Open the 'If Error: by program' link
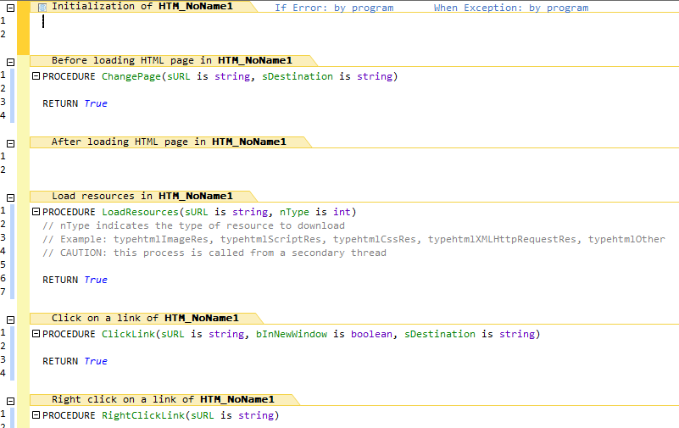Image resolution: width=679 pixels, height=428 pixels. 333,8
